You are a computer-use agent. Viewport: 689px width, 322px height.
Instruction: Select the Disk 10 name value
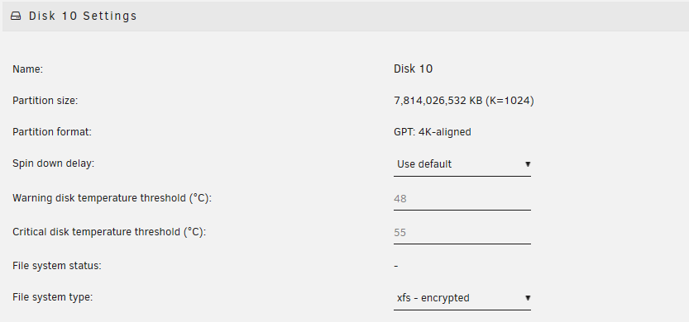[x=413, y=69]
